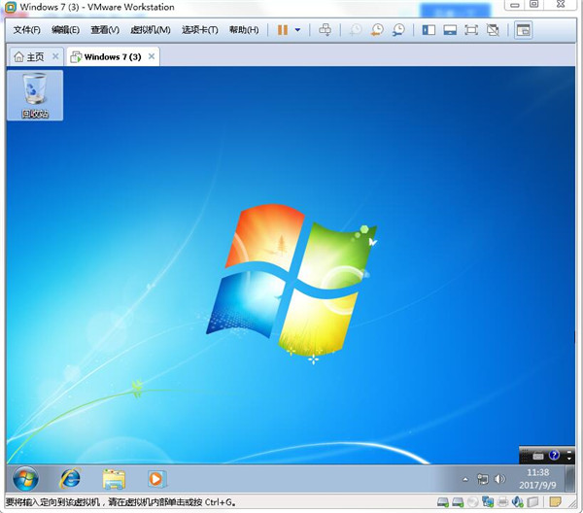Click the Show desktop strip in guest taskbar
Viewport: 583px width, 513px height.
pos(569,479)
